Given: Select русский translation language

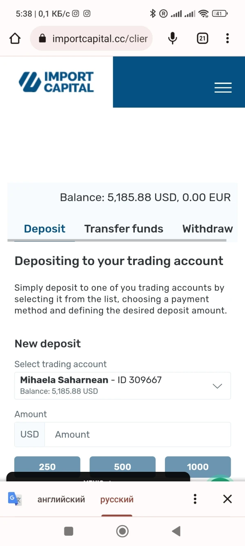Looking at the screenshot, I should click(x=117, y=499).
